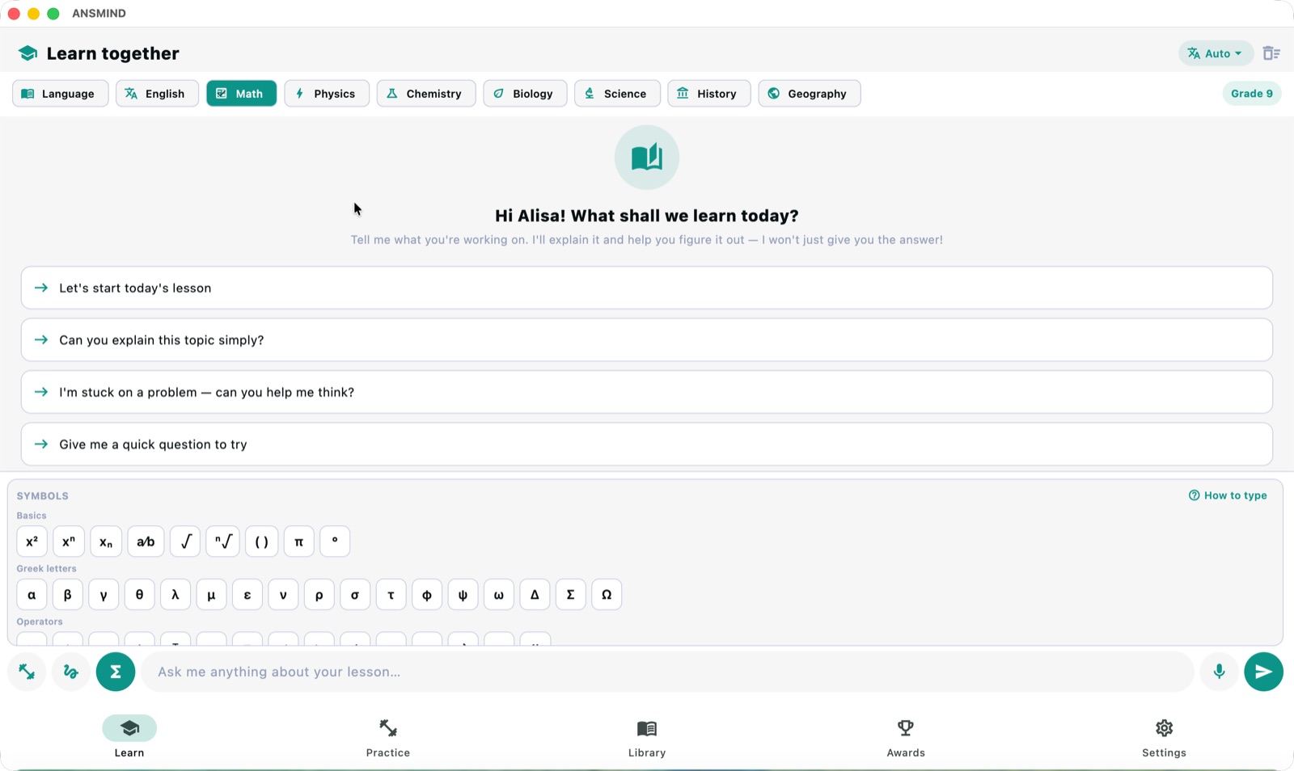Insert capital Omega symbol

[607, 595]
